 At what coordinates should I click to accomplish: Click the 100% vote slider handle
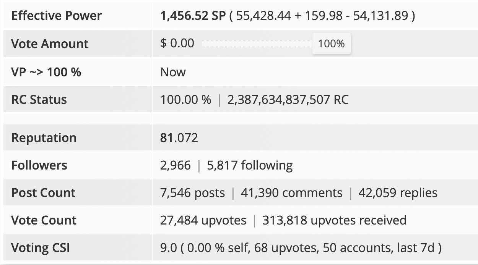click(x=331, y=44)
